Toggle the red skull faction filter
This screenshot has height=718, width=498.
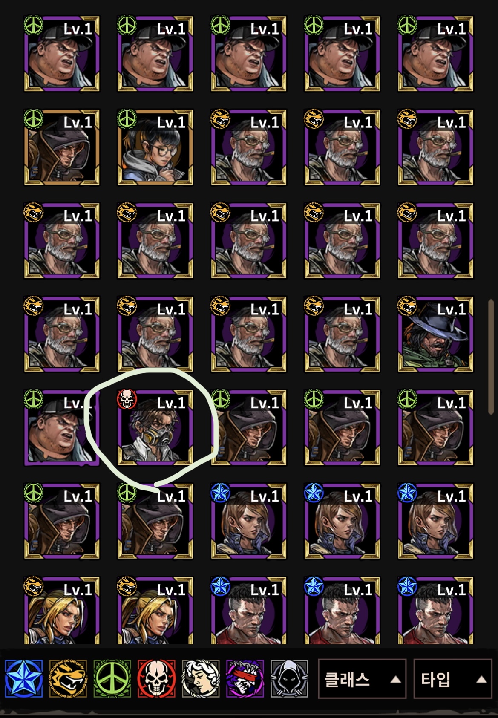pyautogui.click(x=157, y=679)
